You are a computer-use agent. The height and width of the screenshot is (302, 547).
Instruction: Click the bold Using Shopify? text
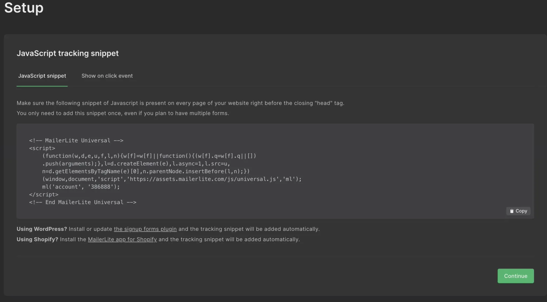pyautogui.click(x=37, y=239)
